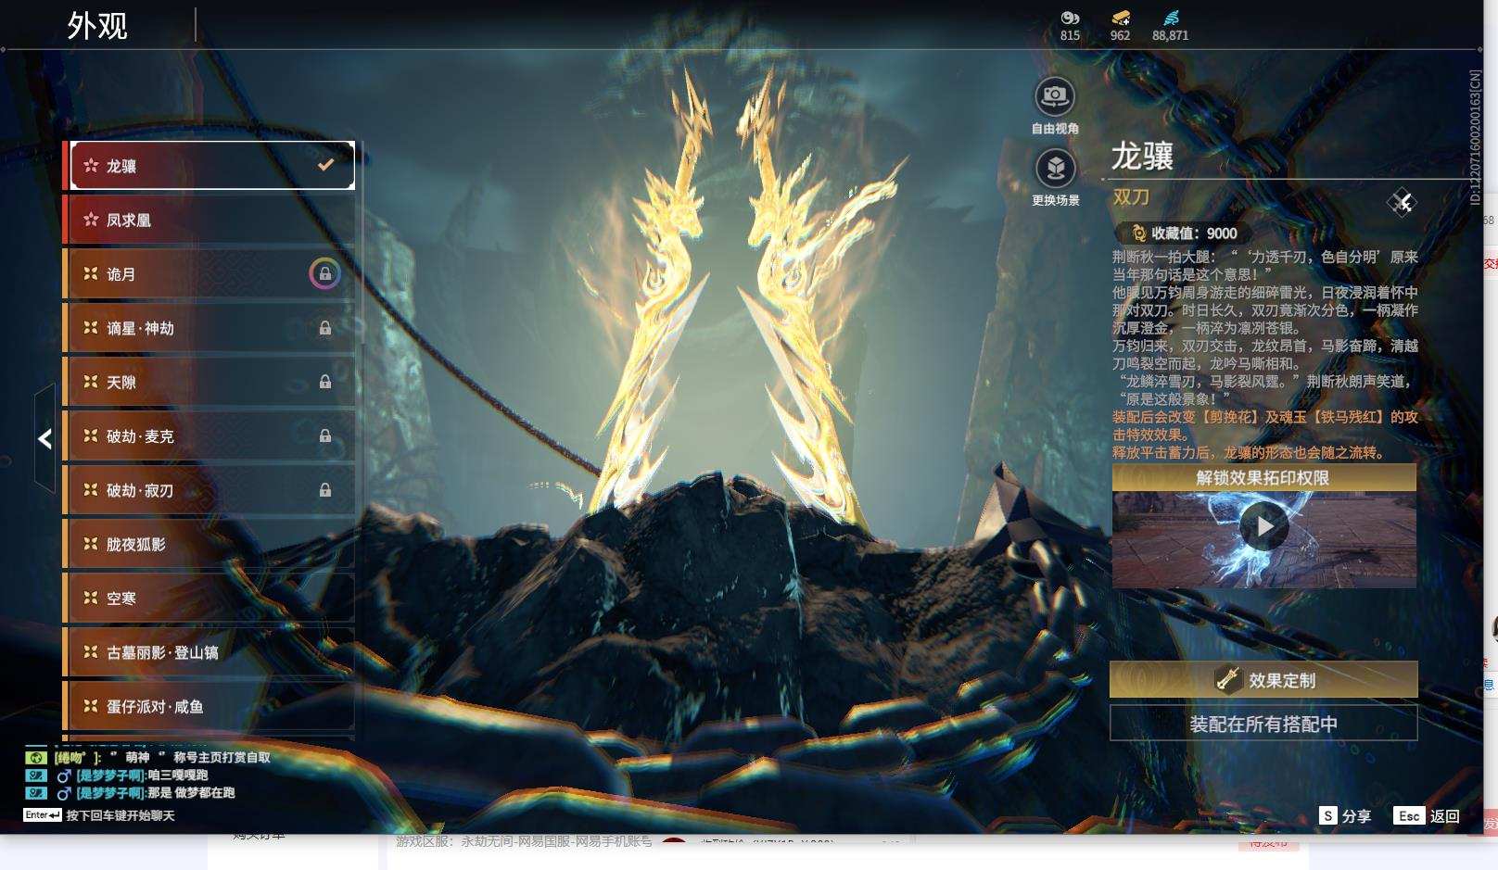The height and width of the screenshot is (870, 1498).
Task: Select the 凤求凰 skin entry
Action: [209, 220]
